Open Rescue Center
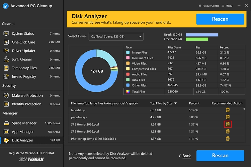The image size is (251, 167). pyautogui.click(x=209, y=6)
